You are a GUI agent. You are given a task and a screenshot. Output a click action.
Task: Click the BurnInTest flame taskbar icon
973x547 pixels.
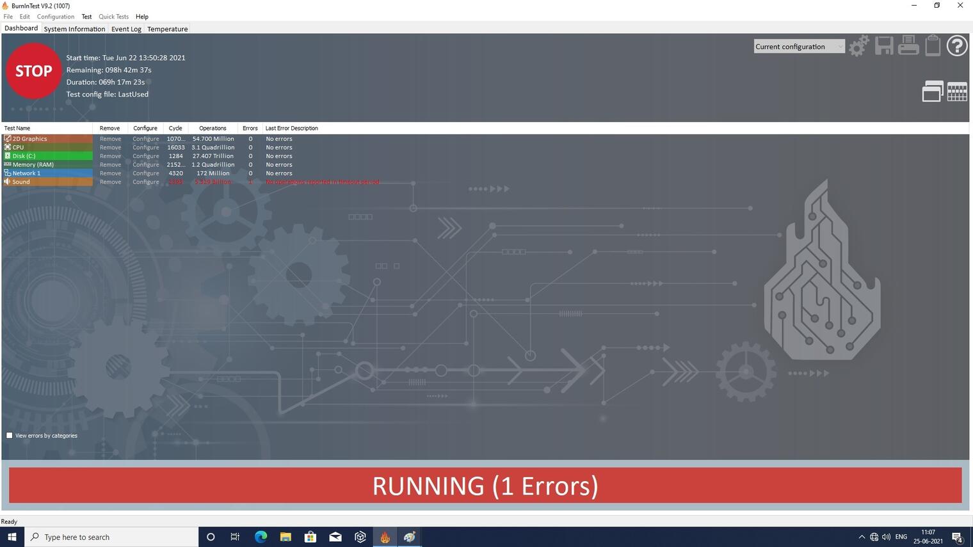coord(385,537)
